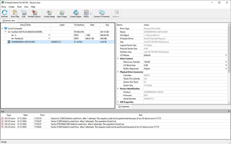Open the View menu
The height and width of the screenshot is (144, 231).
(26, 7)
